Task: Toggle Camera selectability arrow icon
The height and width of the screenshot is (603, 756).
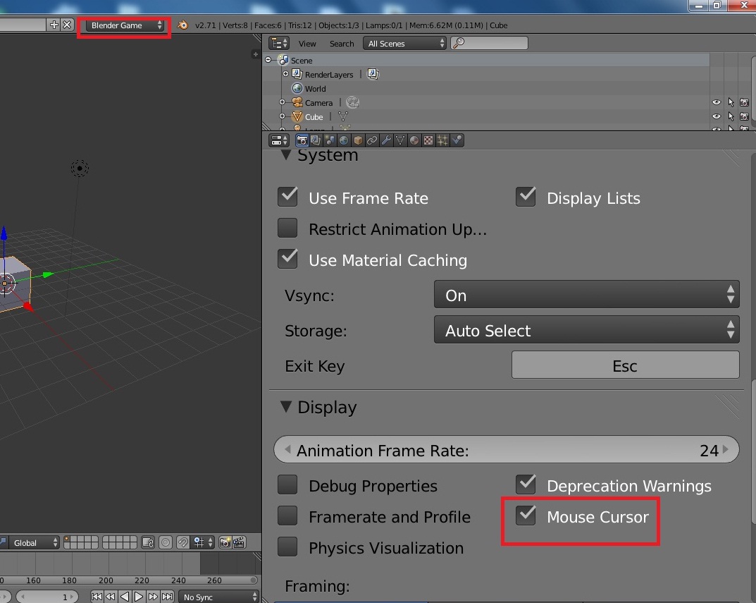Action: (731, 102)
